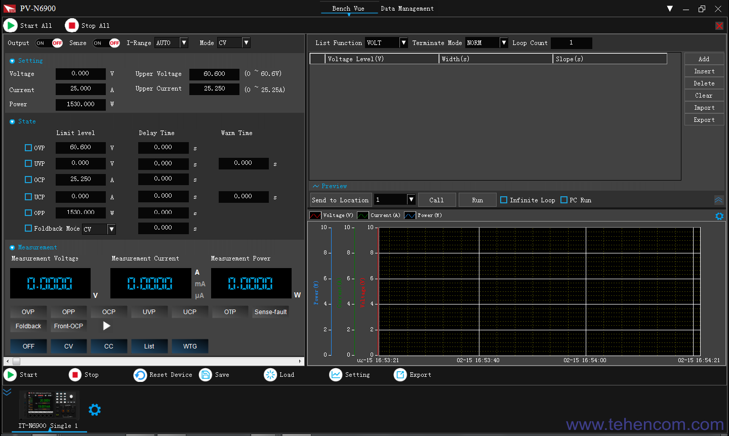Open device settings gear beside IT-N6900 thumbnail
The width and height of the screenshot is (729, 436).
95,410
